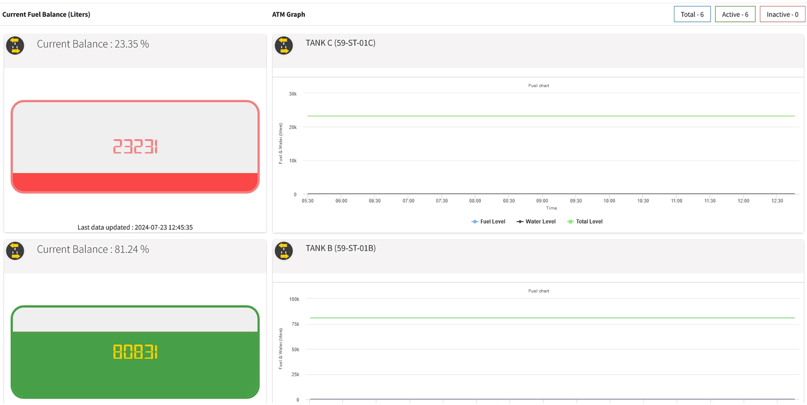
Task: Click the TANK C (59-ST-01C) title
Action: point(340,43)
